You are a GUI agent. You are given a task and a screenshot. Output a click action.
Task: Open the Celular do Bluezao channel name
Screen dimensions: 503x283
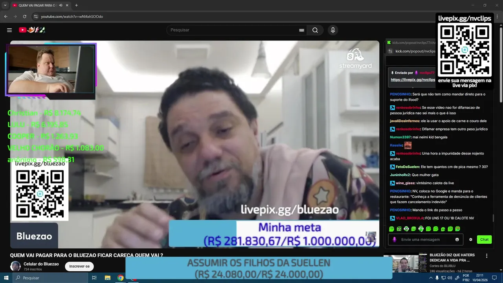coord(41,264)
